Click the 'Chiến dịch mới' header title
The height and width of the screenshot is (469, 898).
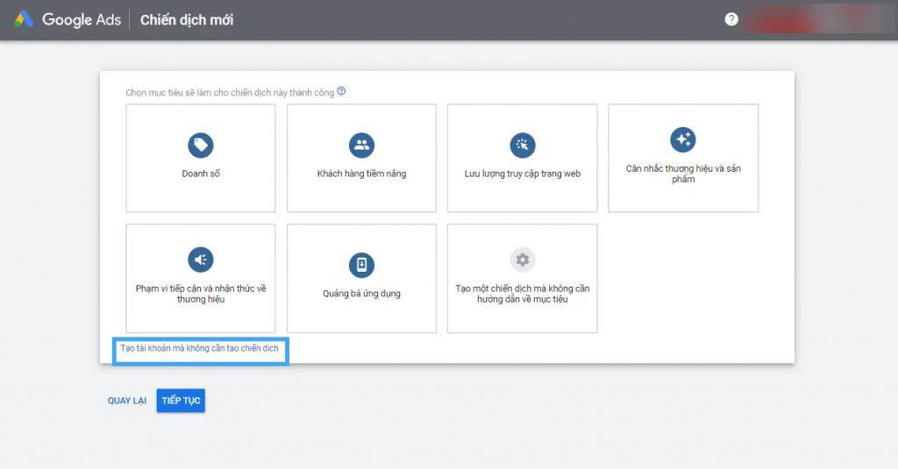187,20
